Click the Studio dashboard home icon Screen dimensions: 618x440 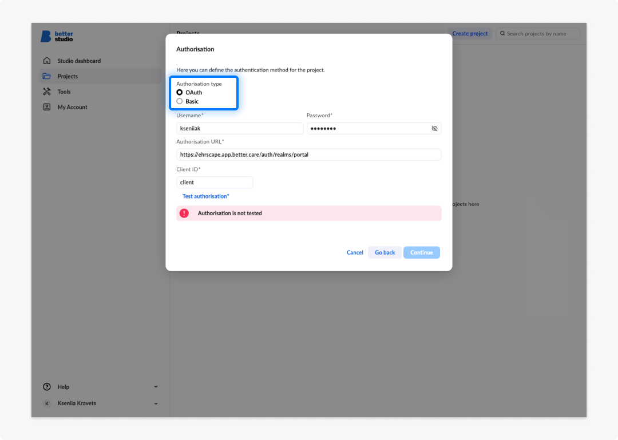tap(47, 61)
